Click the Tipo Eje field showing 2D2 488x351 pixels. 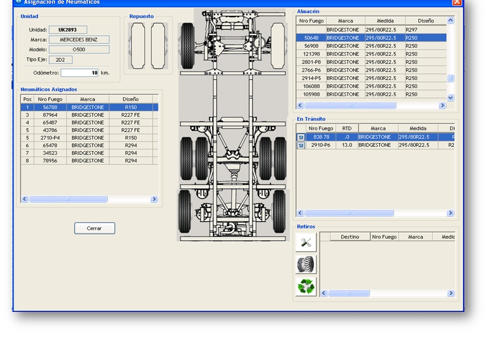[x=61, y=60]
